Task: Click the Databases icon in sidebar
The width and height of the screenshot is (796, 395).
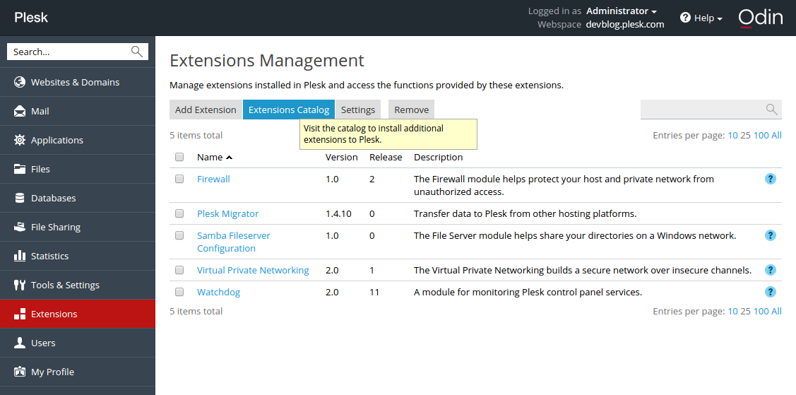Action: click(20, 198)
